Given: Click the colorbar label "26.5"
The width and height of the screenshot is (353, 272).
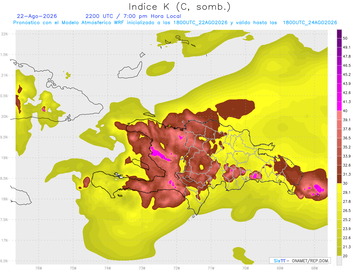Looking at the screenshot, I should click(x=347, y=210).
